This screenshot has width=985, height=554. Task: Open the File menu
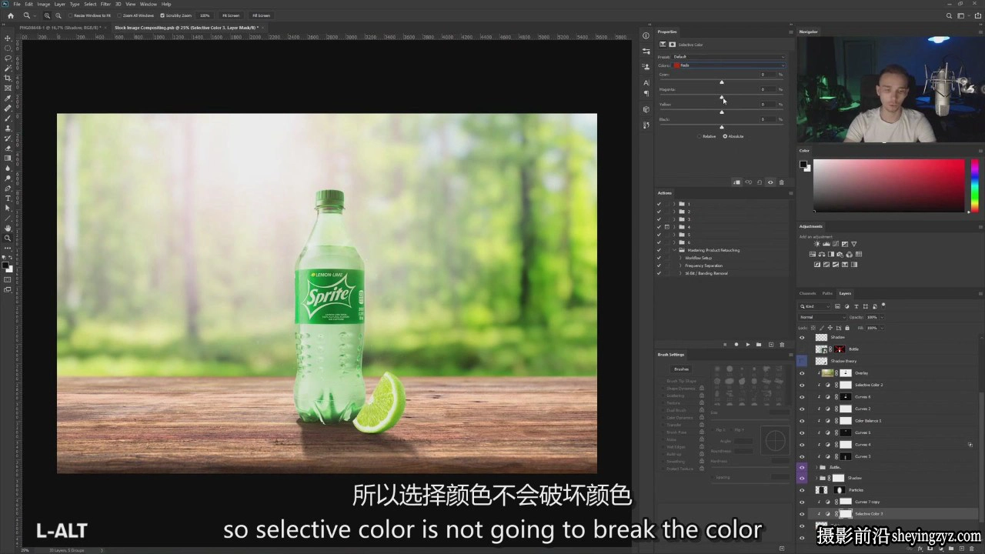coord(17,4)
